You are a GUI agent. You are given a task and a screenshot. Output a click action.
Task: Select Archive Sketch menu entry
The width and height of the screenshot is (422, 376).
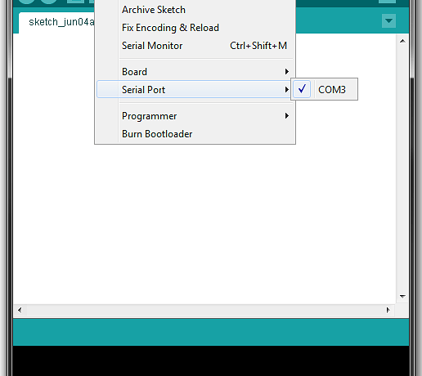point(195,10)
